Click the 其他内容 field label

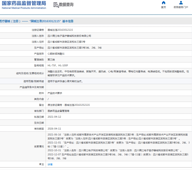click(39, 99)
